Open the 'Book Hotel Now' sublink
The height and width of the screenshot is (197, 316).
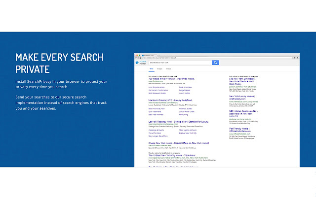point(186,88)
